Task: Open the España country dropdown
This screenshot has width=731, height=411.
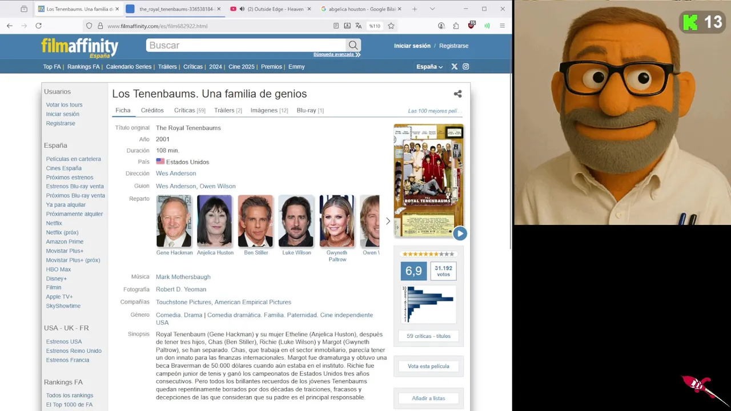Action: pos(429,67)
